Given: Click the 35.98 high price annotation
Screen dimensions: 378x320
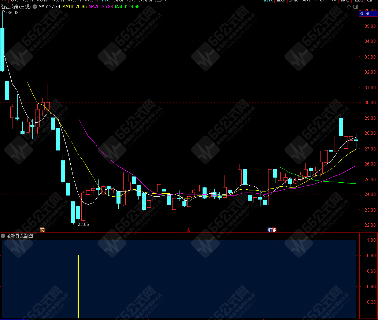Looking at the screenshot, I should tap(13, 13).
